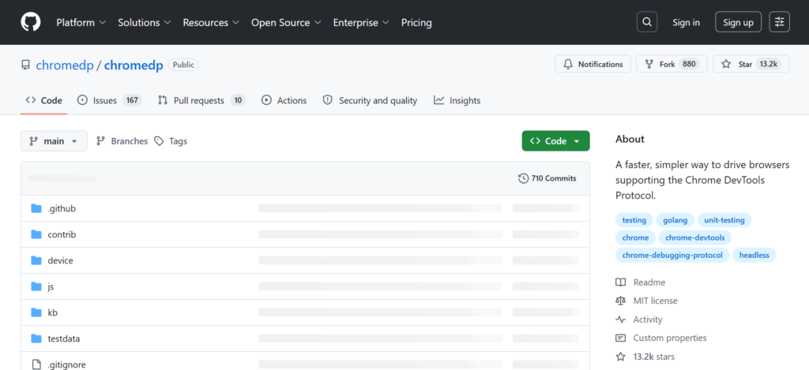The width and height of the screenshot is (809, 370).
Task: Click the bell icon in Notifications
Action: pyautogui.click(x=568, y=65)
